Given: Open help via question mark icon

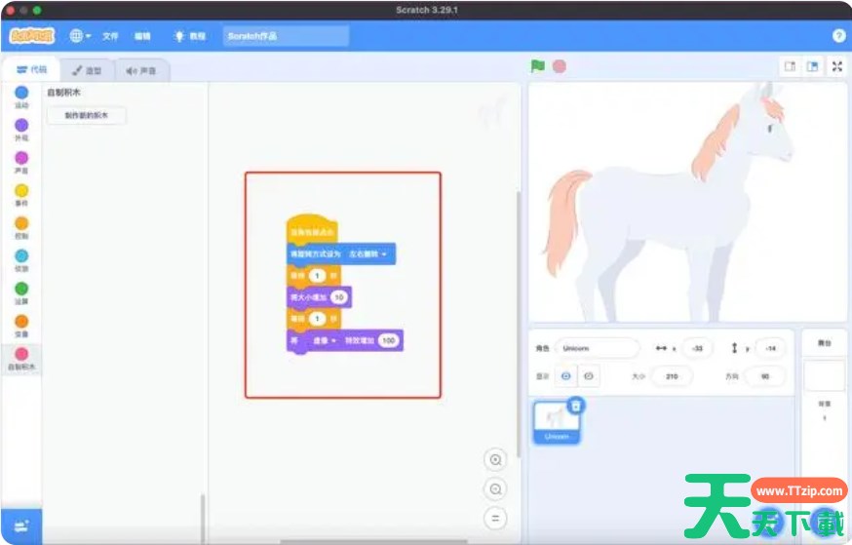Looking at the screenshot, I should click(x=838, y=36).
